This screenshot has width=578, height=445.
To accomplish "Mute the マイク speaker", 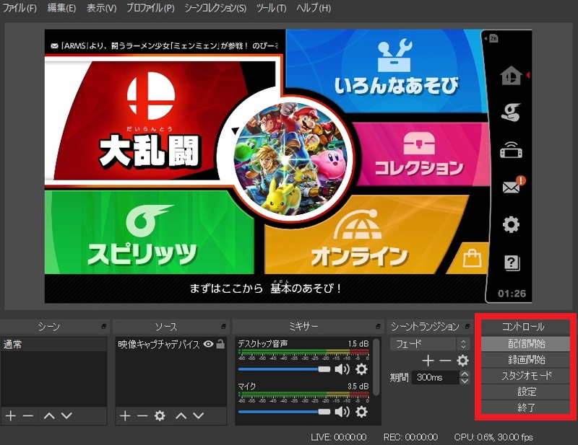I will pyautogui.click(x=342, y=412).
